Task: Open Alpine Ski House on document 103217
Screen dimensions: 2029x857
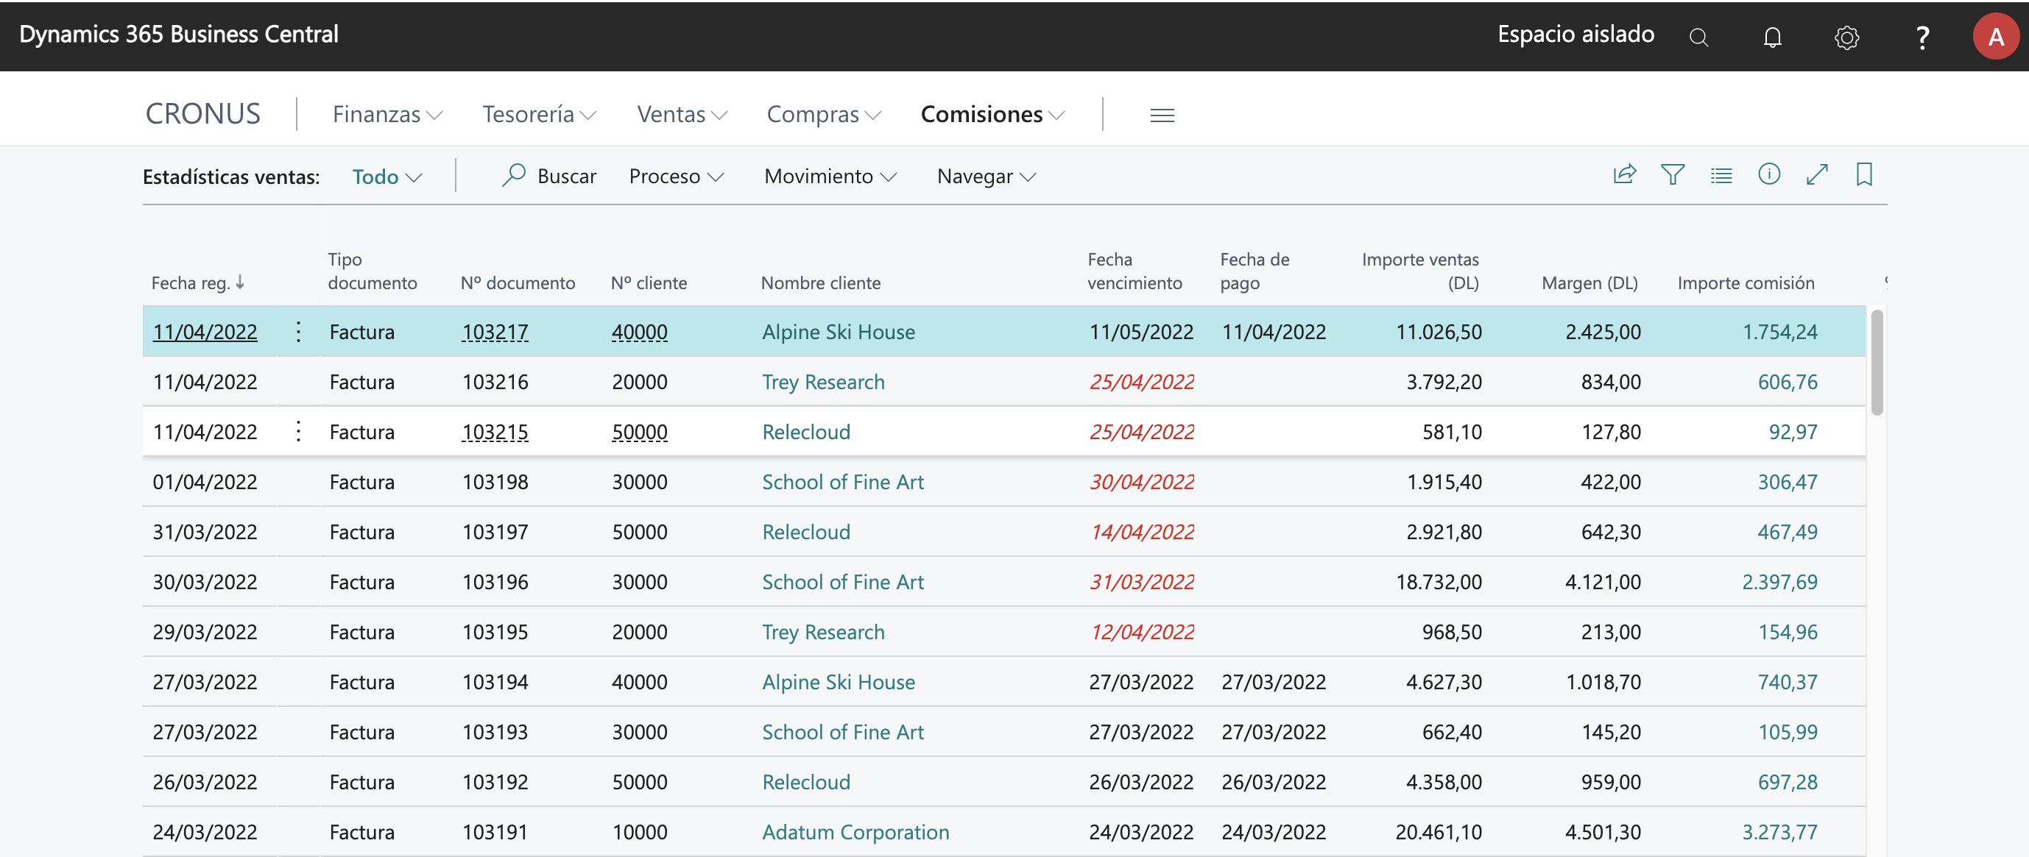Action: 838,331
